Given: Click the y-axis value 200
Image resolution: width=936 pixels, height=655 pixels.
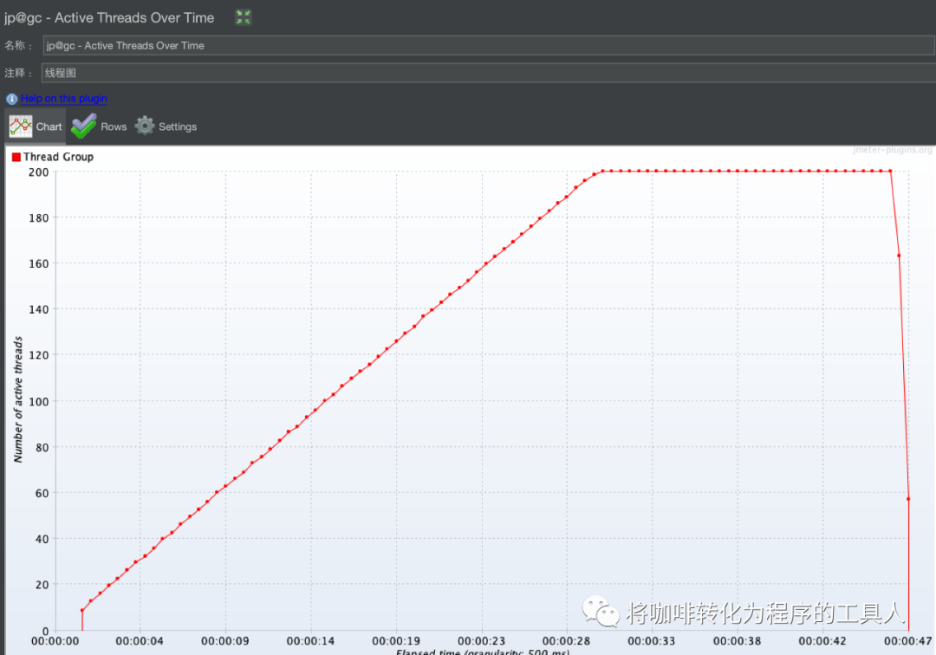Looking at the screenshot, I should tap(39, 172).
